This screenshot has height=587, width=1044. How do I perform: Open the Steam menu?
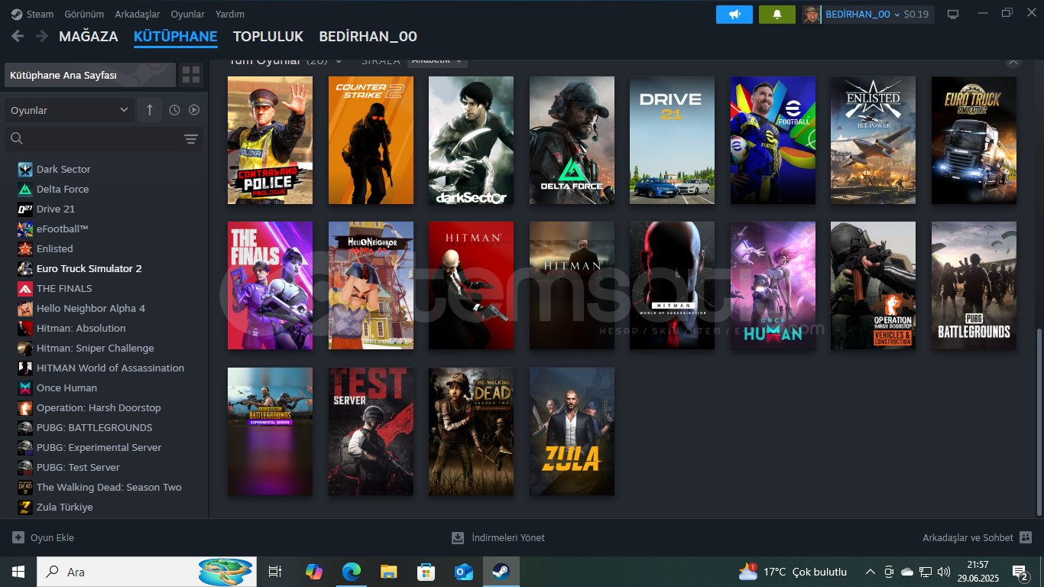click(32, 14)
